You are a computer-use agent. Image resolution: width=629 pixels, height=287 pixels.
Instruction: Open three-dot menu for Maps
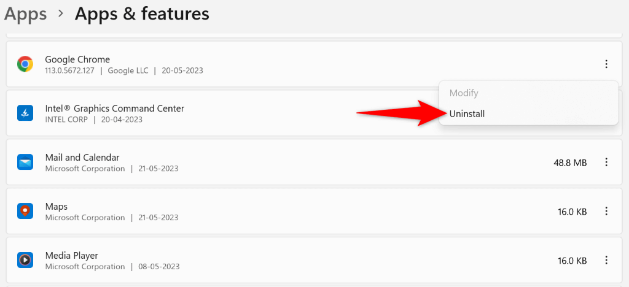pos(606,211)
